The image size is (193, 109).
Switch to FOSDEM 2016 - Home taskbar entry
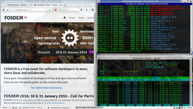32,108
